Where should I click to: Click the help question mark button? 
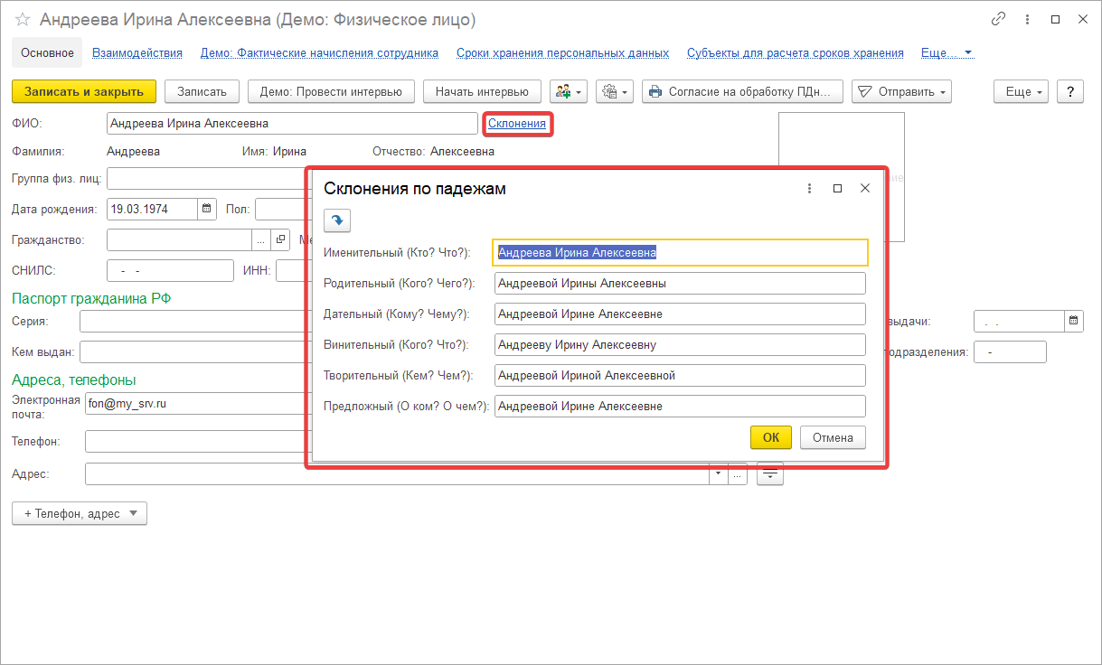[1070, 91]
